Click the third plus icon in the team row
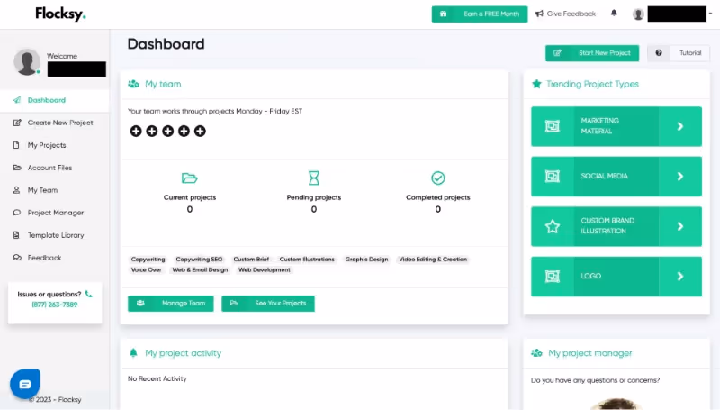 tap(168, 131)
